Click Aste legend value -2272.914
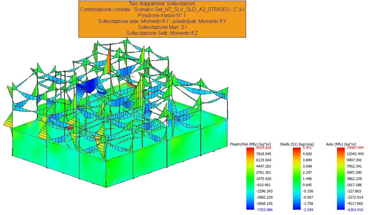This screenshot has height=215, width=368. 355,197
